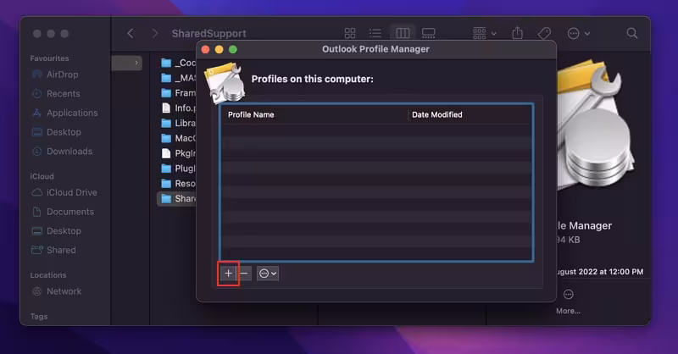Open the Finder group-by dropdown
This screenshot has width=678, height=354.
coord(484,33)
